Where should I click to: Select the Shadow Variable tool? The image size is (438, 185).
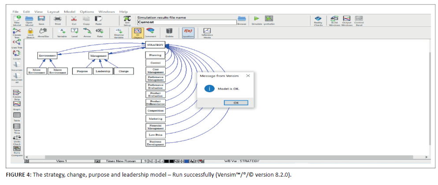coord(119,32)
